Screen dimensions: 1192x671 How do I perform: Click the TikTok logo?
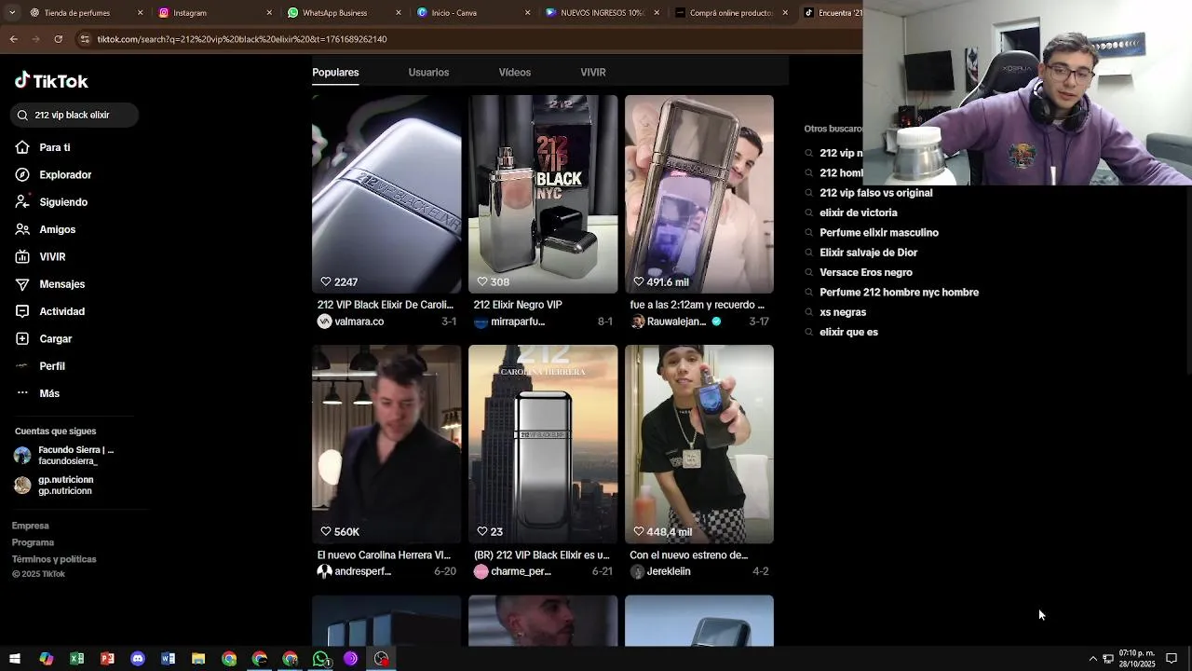tap(51, 81)
